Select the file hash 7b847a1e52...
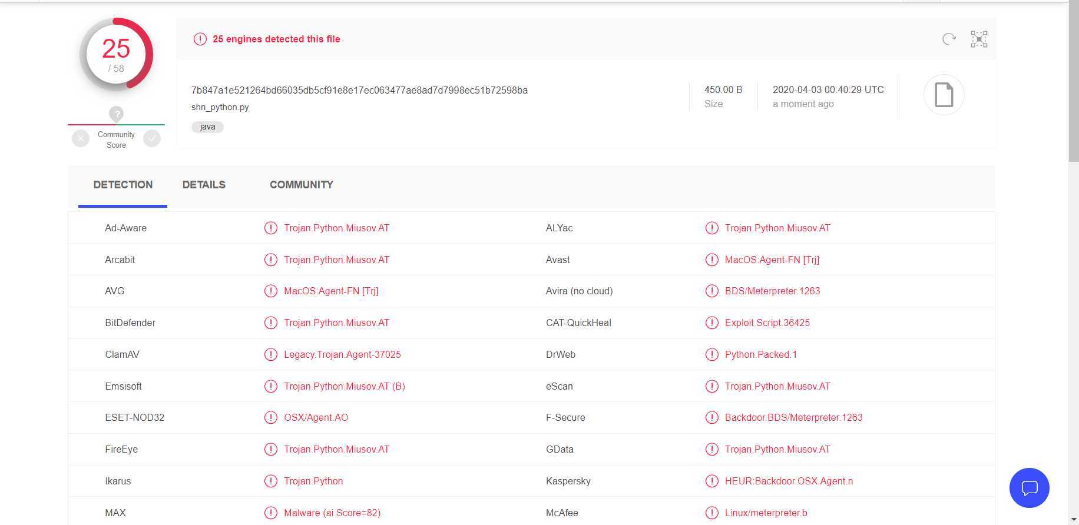This screenshot has width=1079, height=525. 359,90
